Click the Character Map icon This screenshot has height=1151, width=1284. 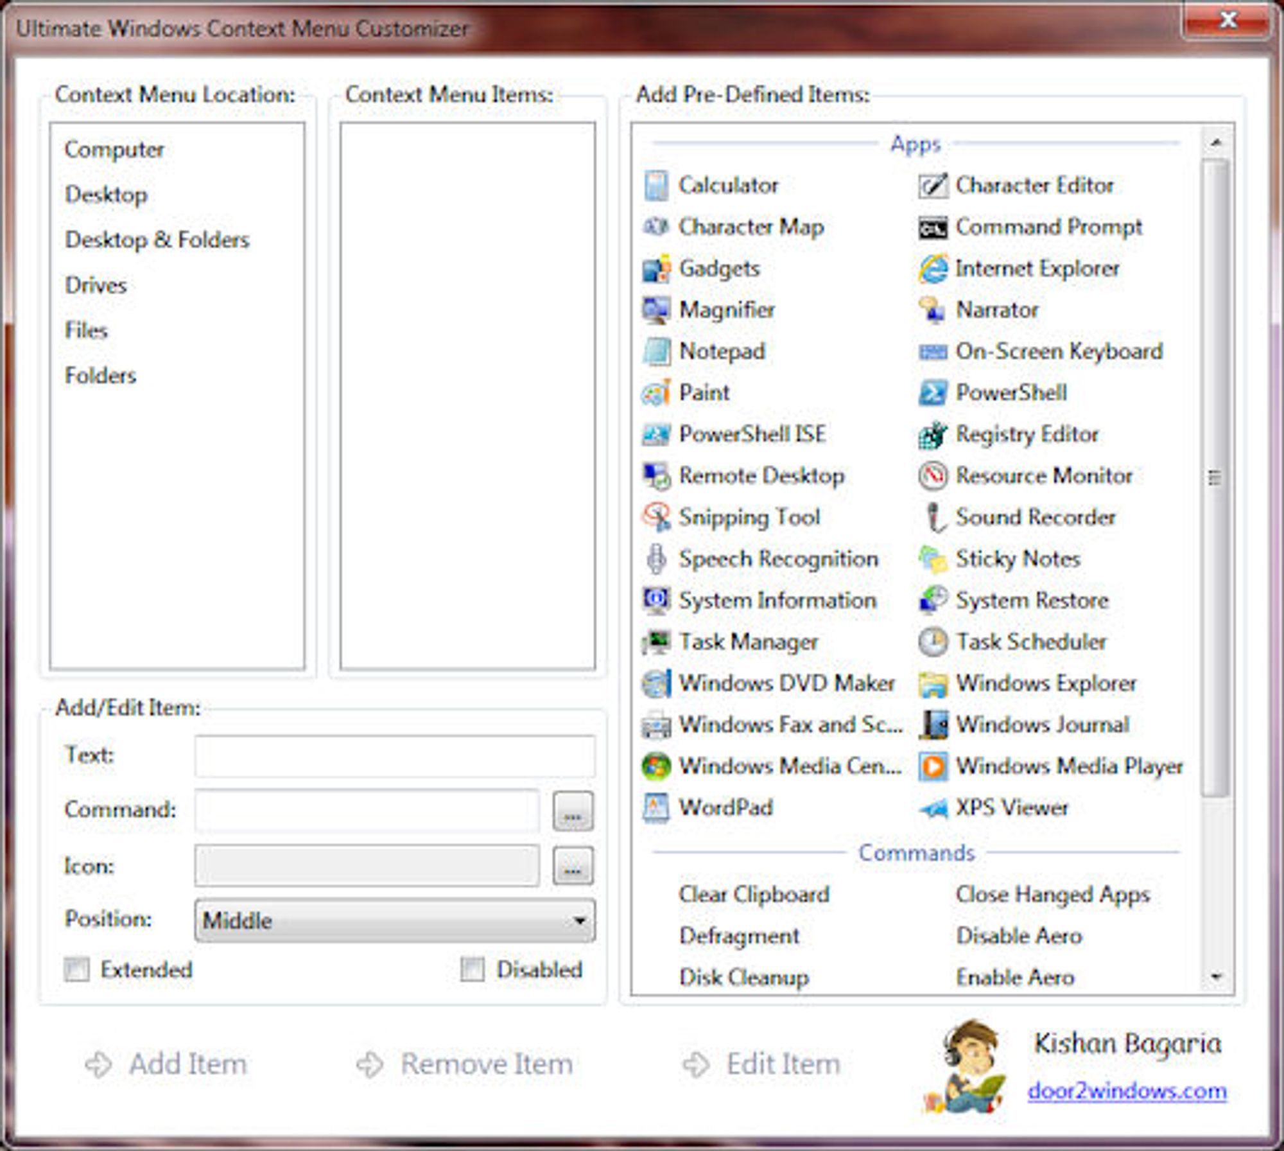(x=656, y=227)
